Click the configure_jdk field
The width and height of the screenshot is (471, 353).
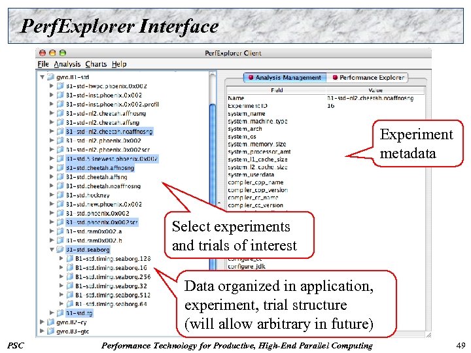point(247,266)
